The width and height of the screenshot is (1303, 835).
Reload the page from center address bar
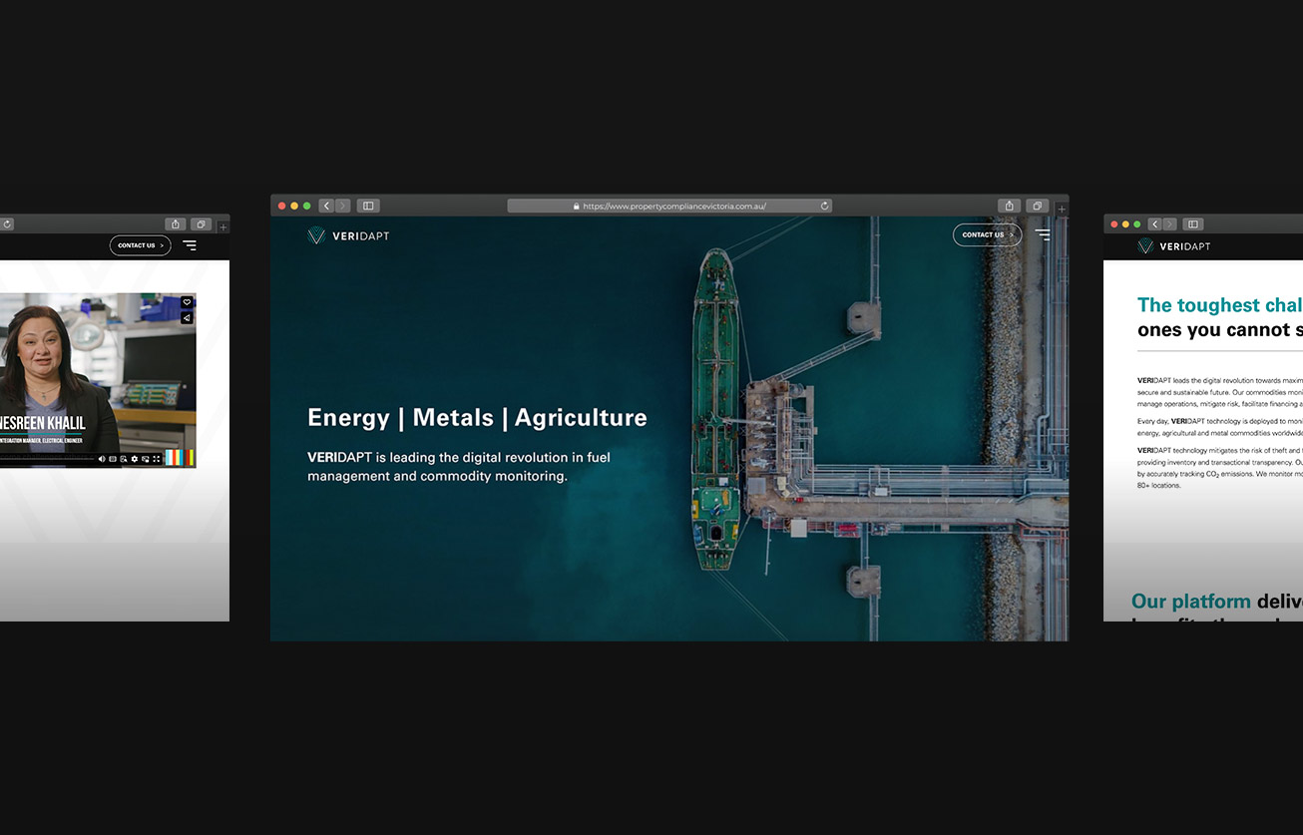tap(824, 206)
